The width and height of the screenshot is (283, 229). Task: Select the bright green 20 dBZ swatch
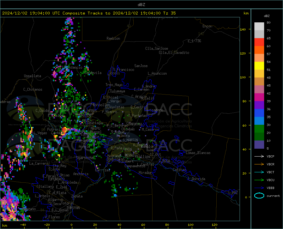[259, 129]
